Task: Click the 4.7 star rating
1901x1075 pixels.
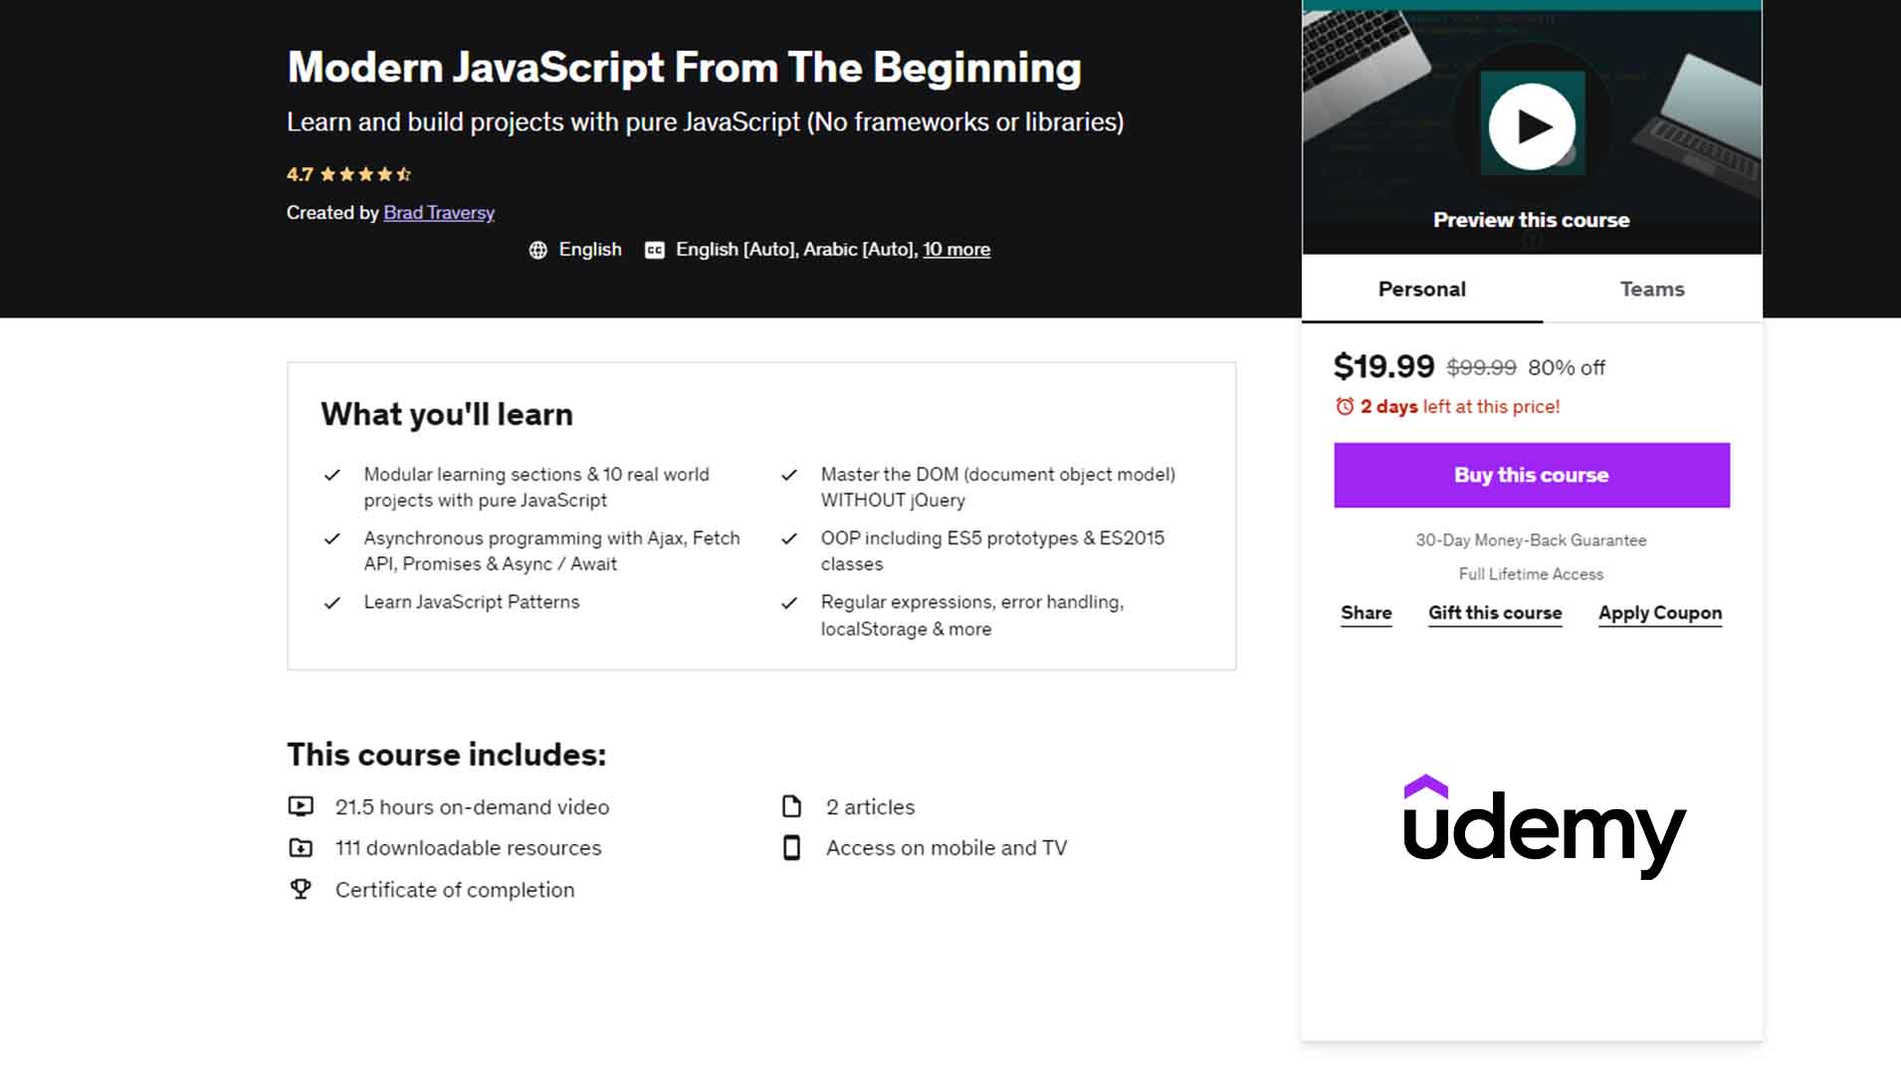Action: tap(347, 174)
